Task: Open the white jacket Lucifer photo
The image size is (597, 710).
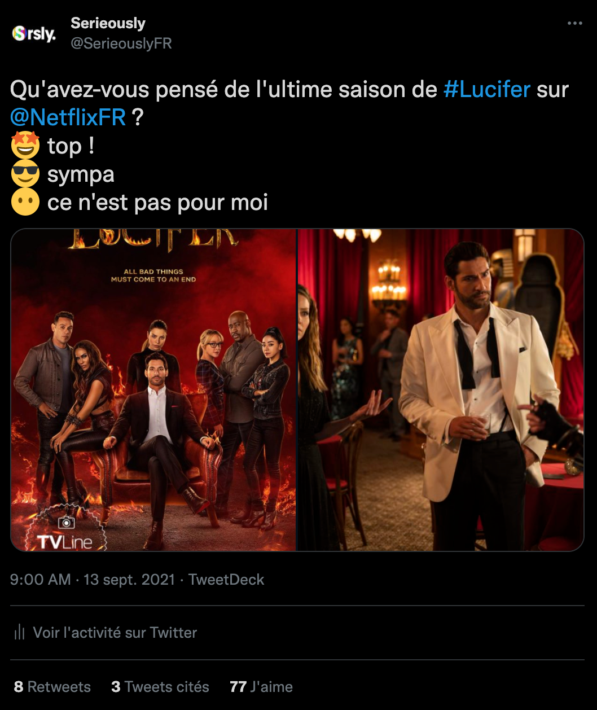Action: [441, 389]
